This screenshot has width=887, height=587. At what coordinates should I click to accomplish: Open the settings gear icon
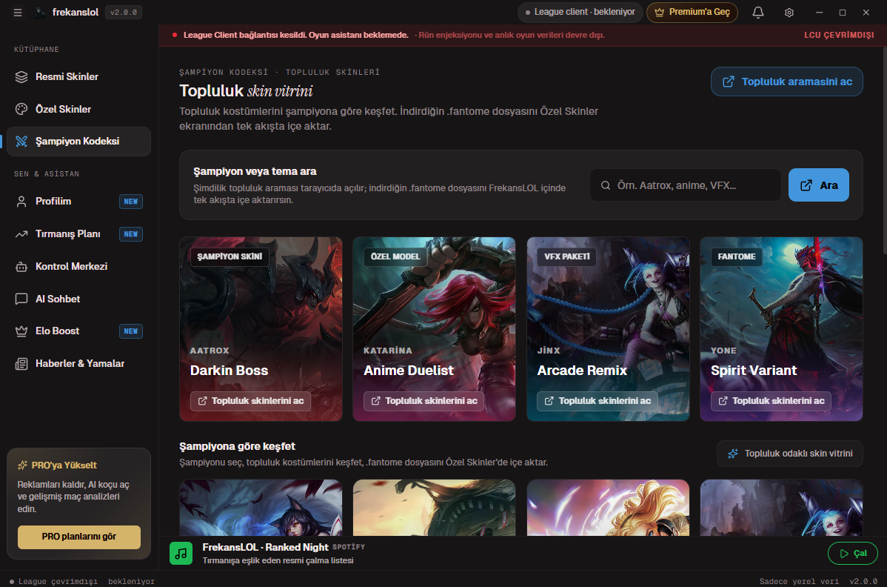coord(789,13)
